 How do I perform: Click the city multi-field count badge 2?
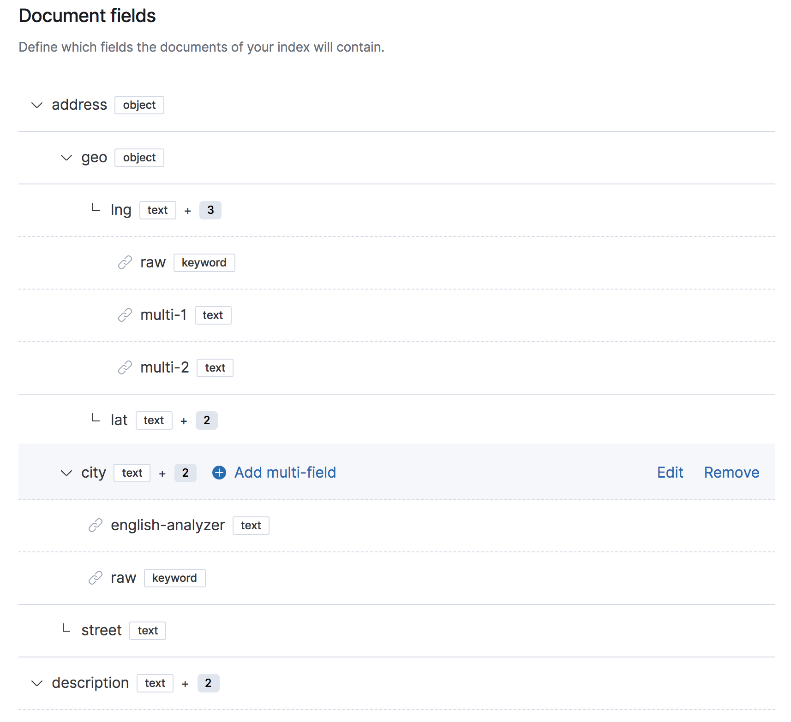coord(186,473)
